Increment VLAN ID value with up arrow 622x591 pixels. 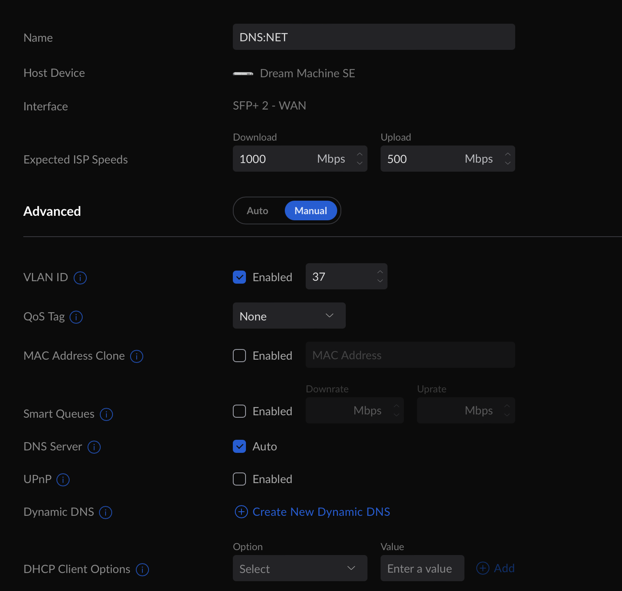[x=380, y=272]
